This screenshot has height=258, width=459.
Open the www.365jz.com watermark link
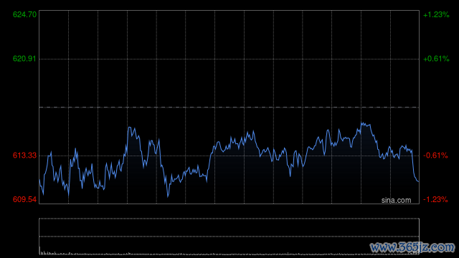412,247
